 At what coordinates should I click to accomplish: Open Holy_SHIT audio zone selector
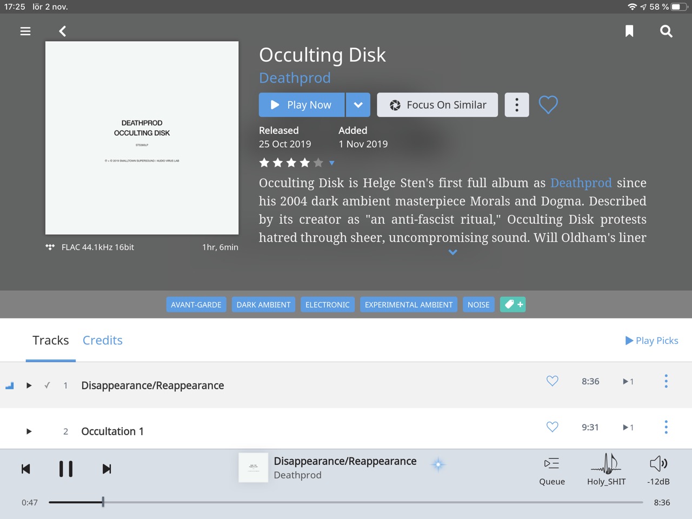click(606, 470)
